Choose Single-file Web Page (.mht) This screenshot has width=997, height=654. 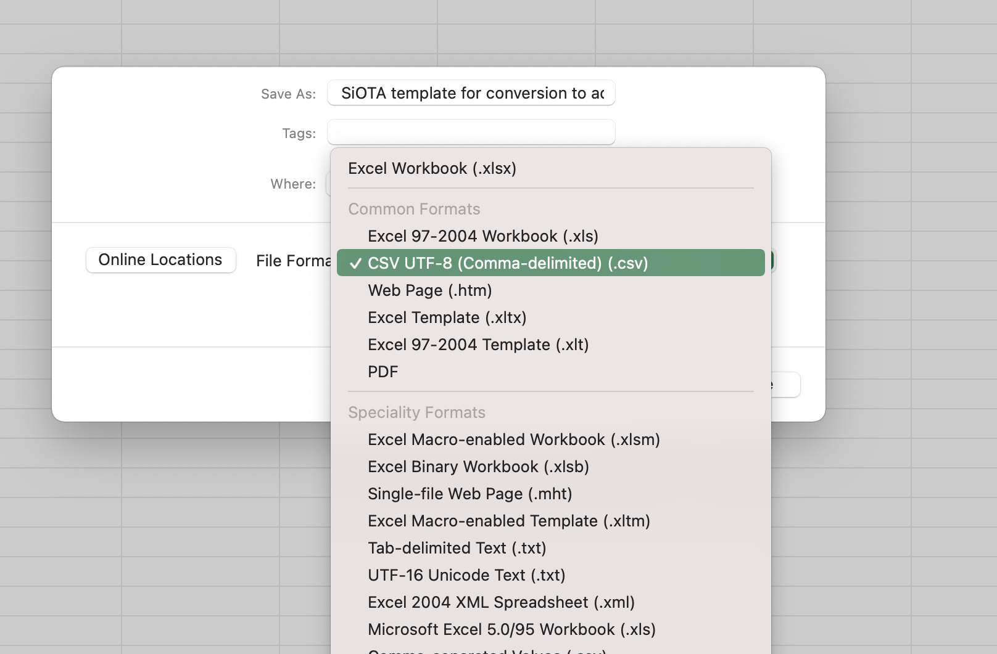(470, 494)
